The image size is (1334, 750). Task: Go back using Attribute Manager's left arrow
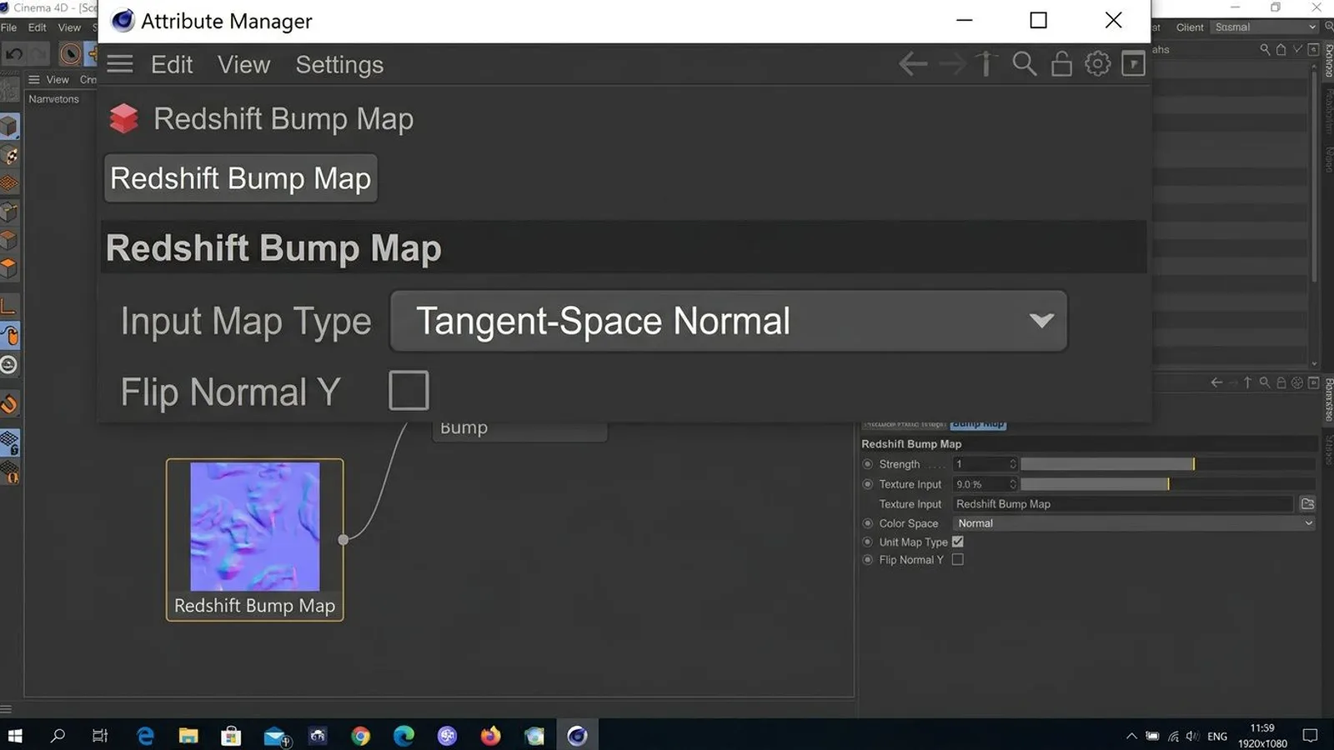(x=913, y=64)
